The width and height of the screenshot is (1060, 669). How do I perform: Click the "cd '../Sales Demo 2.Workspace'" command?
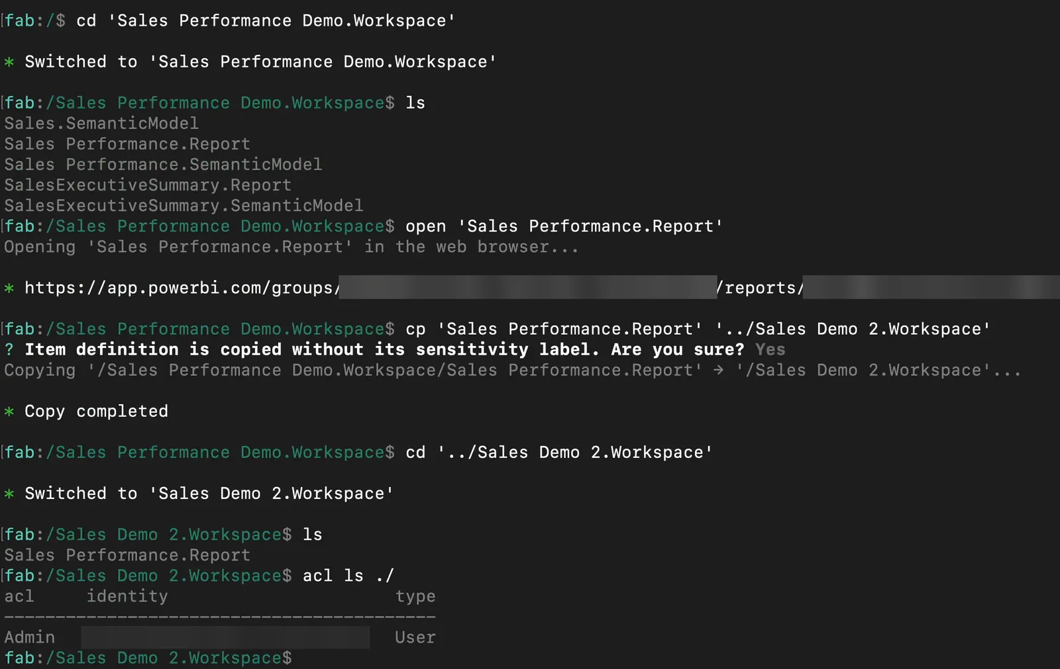coord(559,452)
